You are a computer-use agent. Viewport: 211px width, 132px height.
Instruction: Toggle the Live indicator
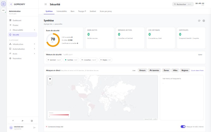point(134,70)
